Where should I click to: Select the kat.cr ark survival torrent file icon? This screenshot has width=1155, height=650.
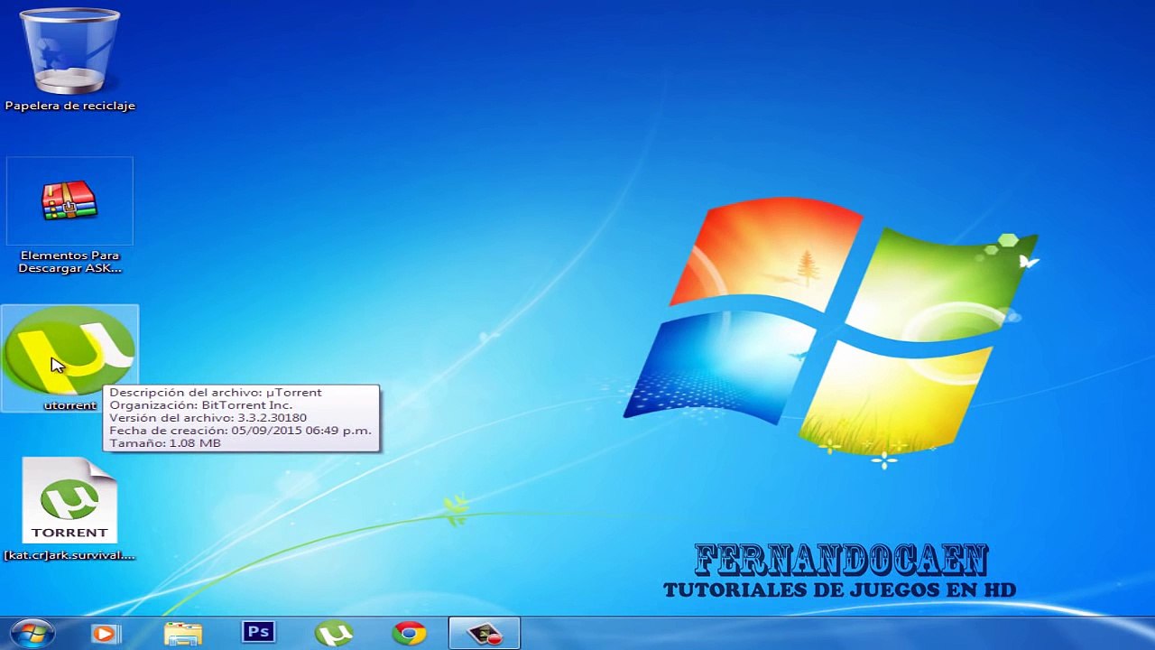coord(69,499)
